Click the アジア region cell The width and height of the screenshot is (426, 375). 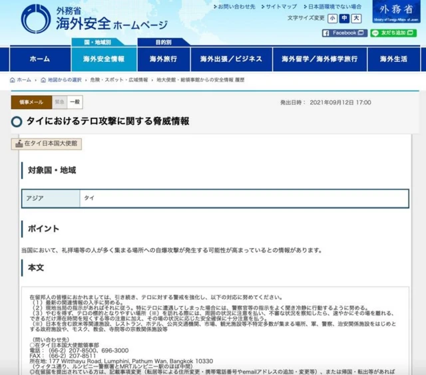51,198
